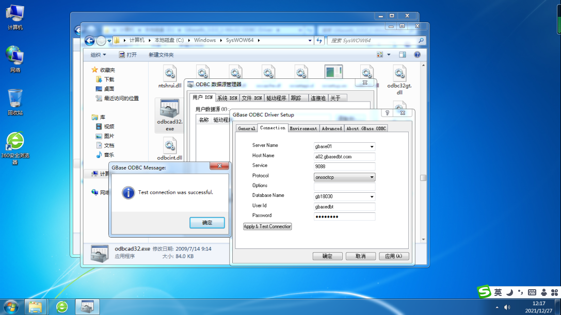This screenshot has width=561, height=315.
Task: Open the 网络 desktop icon
Action: (15, 59)
